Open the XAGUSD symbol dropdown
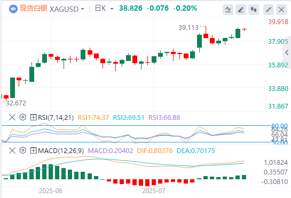Image resolution: width=291 pixels, height=198 pixels. pyautogui.click(x=67, y=9)
